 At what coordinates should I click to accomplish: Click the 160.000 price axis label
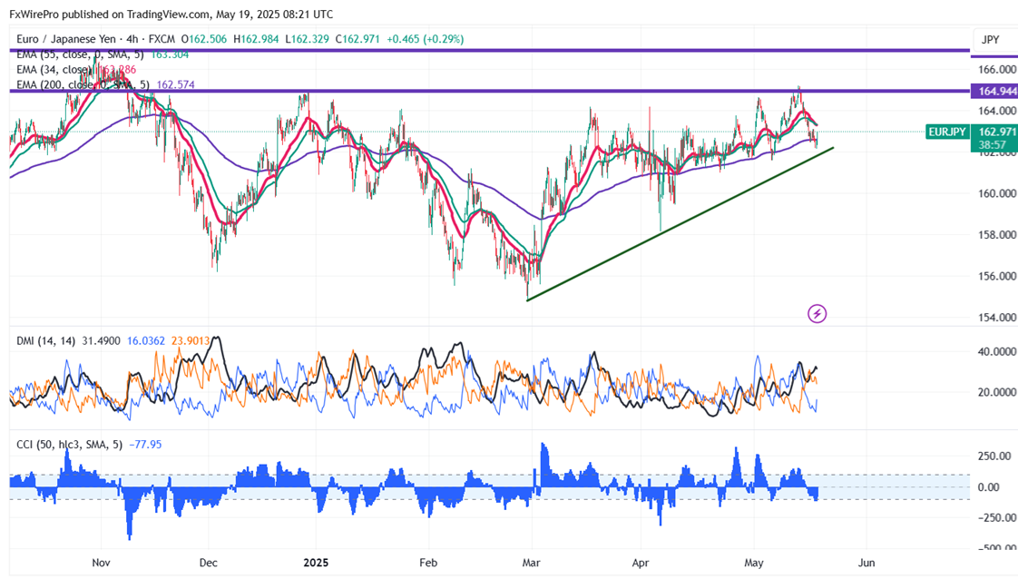(x=996, y=193)
